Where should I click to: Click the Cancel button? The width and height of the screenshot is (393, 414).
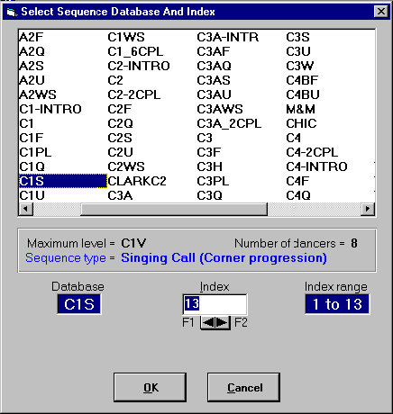coord(244,387)
